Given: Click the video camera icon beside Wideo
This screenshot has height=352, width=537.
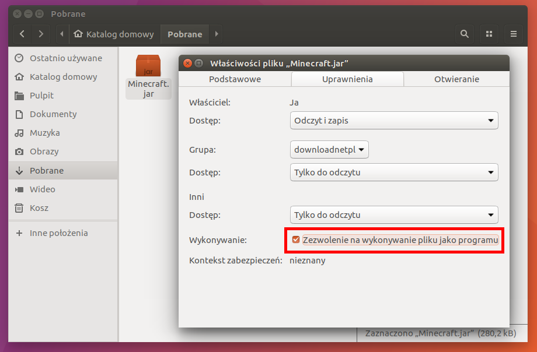Looking at the screenshot, I should point(19,189).
